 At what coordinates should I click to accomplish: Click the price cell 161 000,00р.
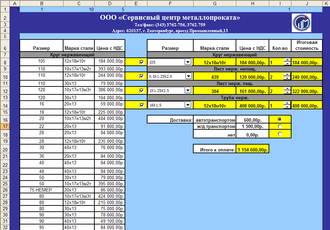click(x=253, y=91)
